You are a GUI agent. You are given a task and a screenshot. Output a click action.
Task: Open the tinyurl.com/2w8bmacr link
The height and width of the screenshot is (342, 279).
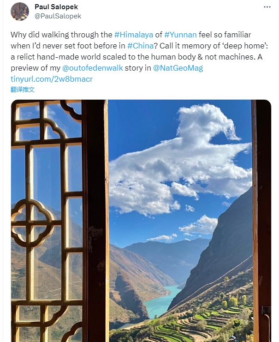[52, 79]
